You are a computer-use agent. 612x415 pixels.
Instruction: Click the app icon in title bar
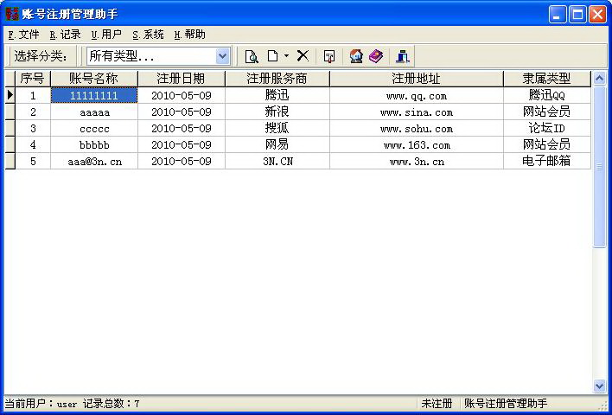tap(12, 14)
